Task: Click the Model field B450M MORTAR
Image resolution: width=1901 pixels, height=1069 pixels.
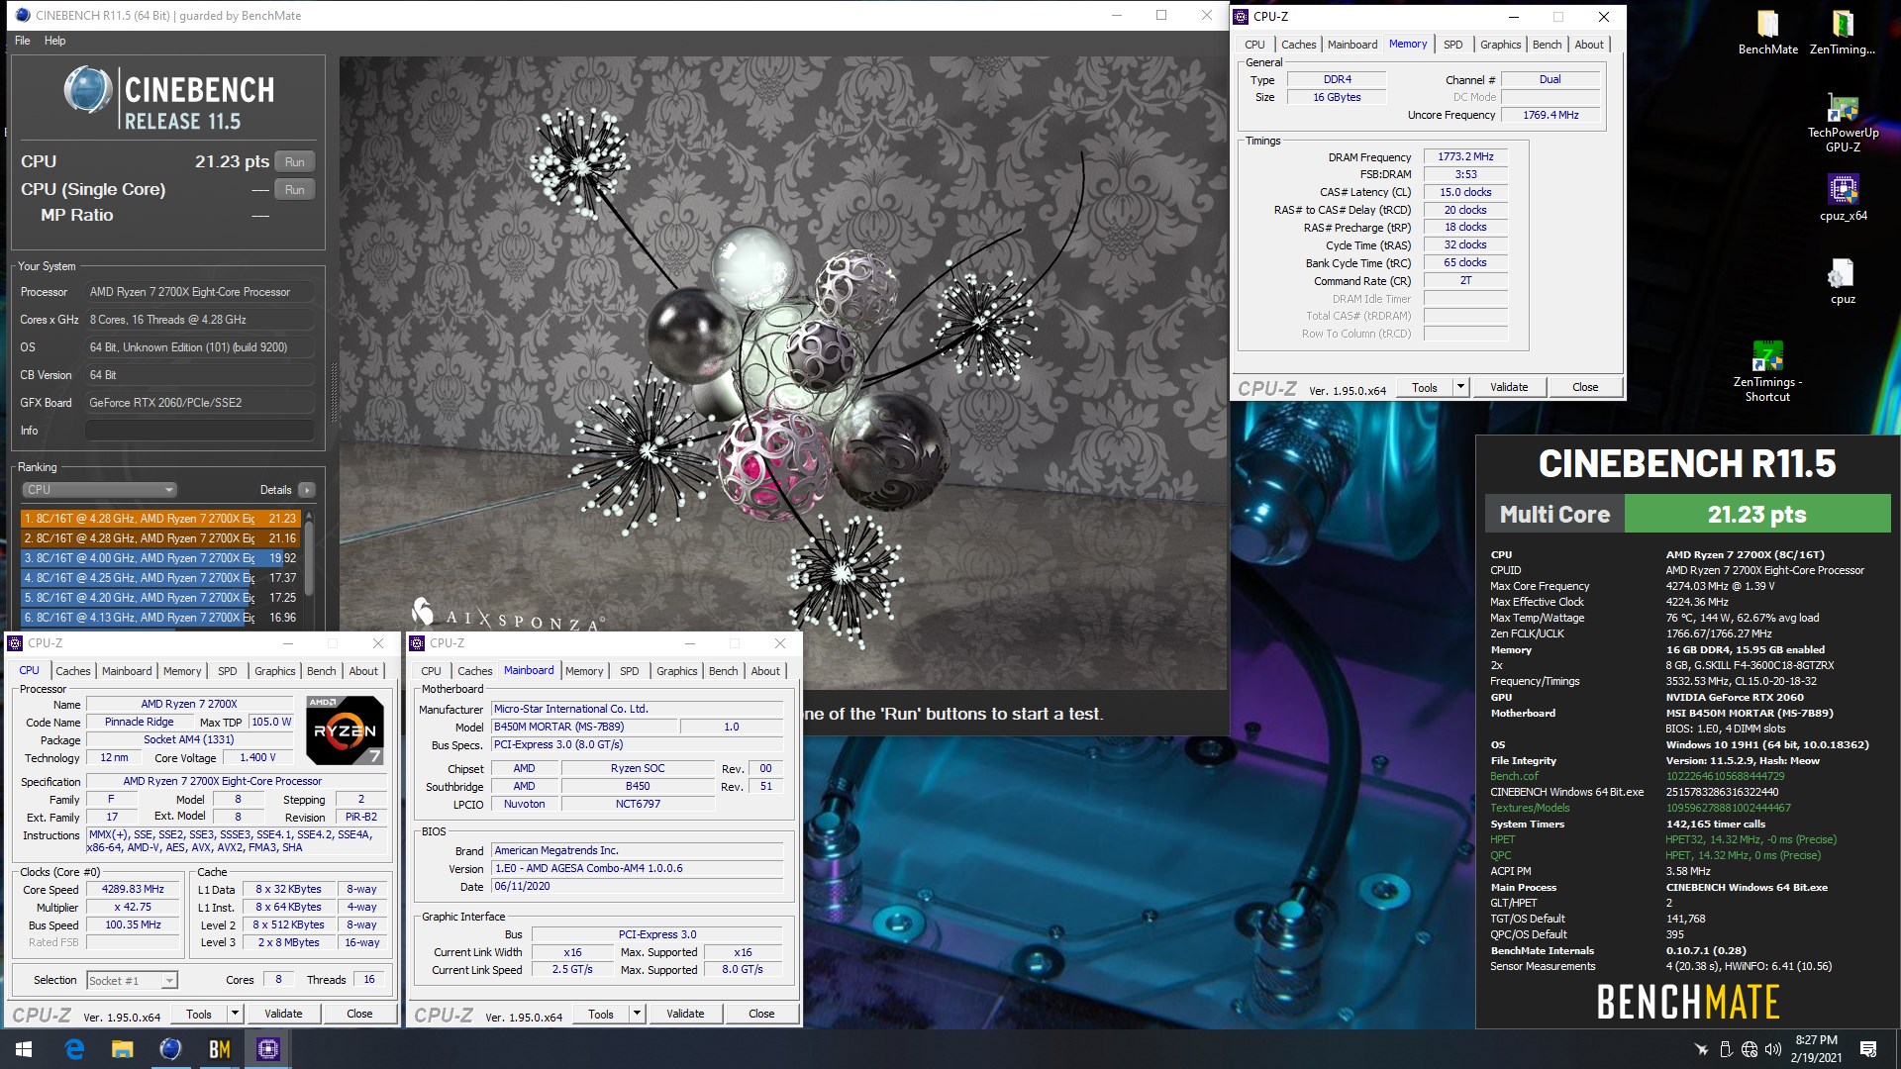Action: [584, 728]
